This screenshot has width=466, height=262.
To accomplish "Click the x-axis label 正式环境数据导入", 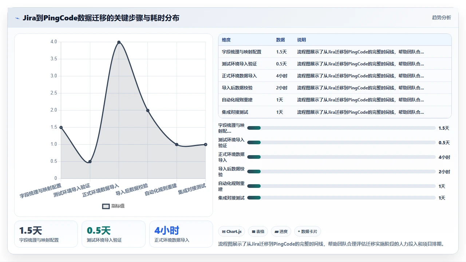I will [101, 190].
